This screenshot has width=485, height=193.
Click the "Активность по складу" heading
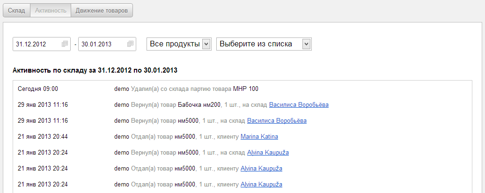tap(95, 71)
